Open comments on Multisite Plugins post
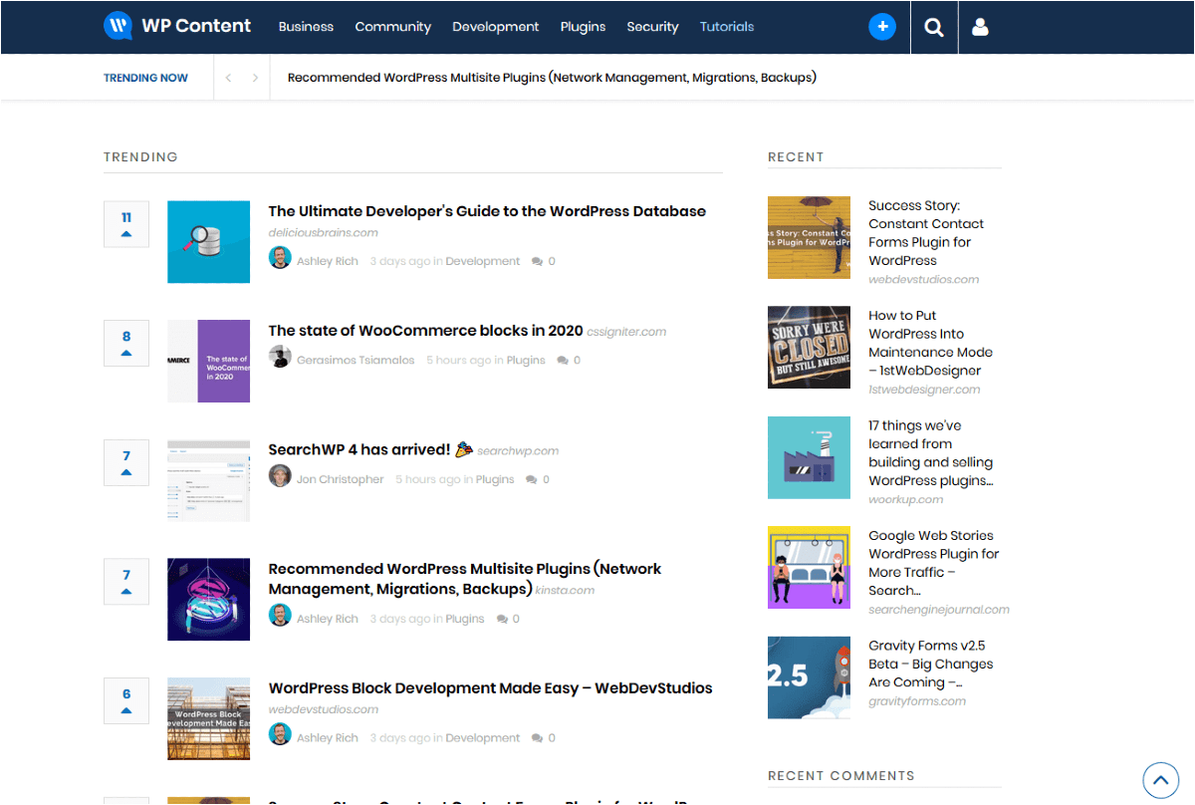 508,619
